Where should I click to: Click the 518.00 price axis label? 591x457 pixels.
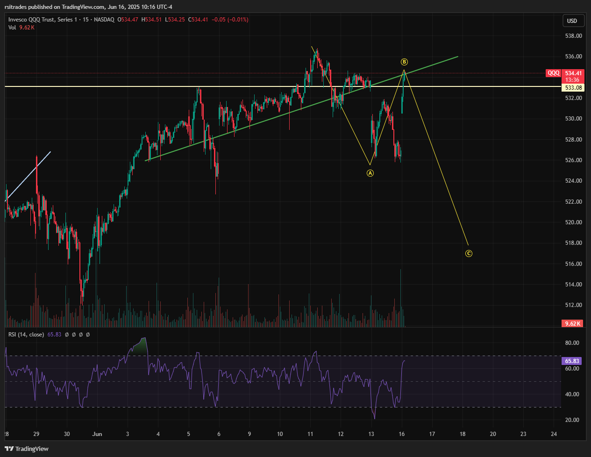(x=573, y=243)
